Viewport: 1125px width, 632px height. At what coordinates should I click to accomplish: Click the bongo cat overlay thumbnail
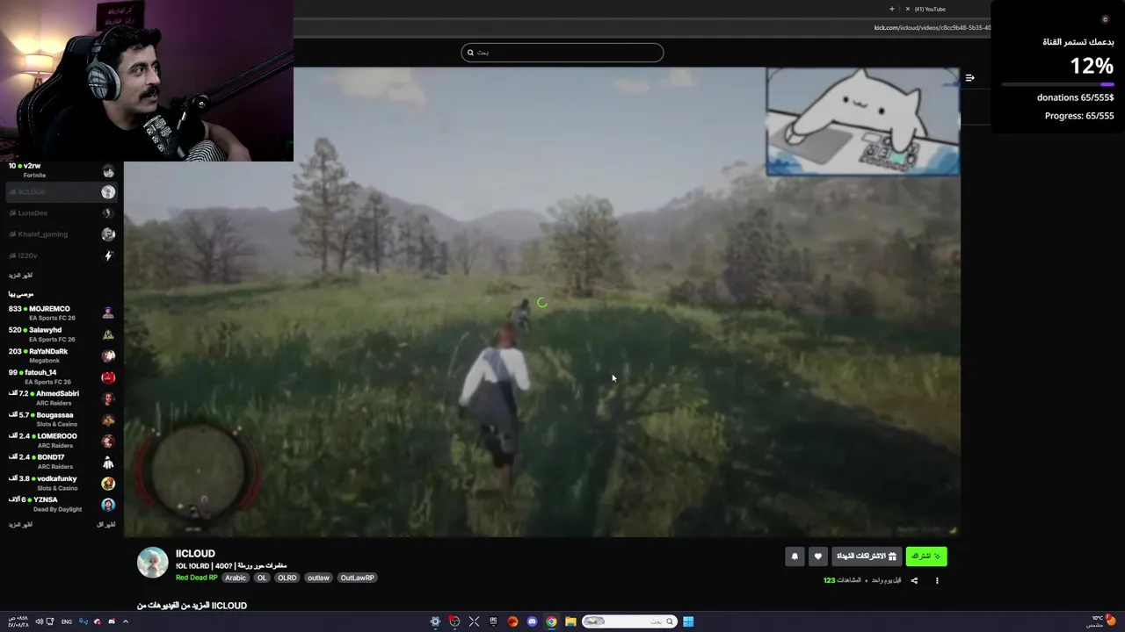862,122
